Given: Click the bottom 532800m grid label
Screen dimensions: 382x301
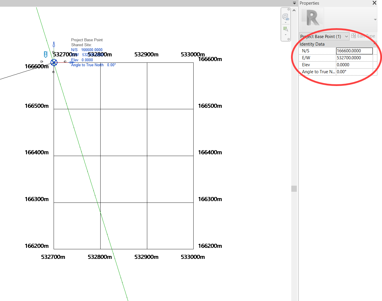Looking at the screenshot, I should coord(100,257).
